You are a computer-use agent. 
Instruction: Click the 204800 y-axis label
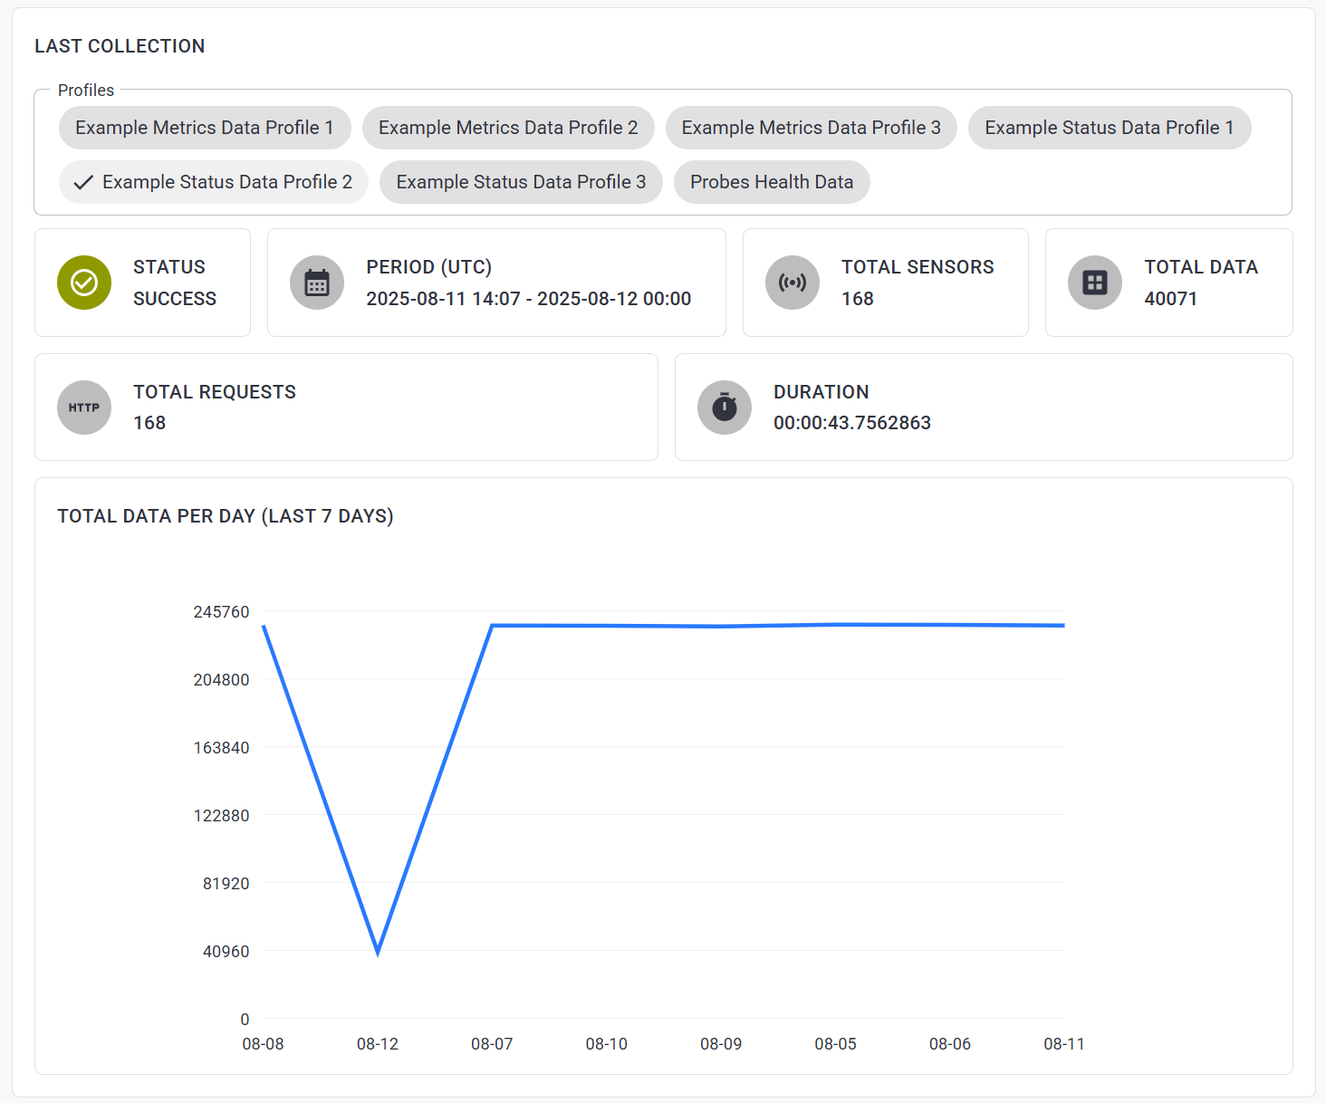coord(221,680)
